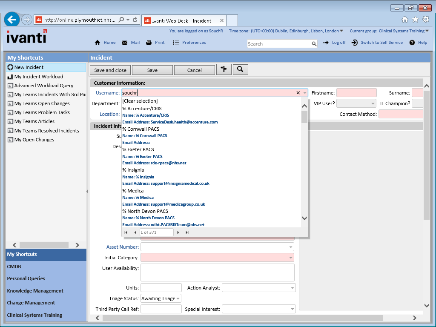Image resolution: width=436 pixels, height=327 pixels.
Task: Click the address bar search magnifier icon
Action: coord(121,20)
